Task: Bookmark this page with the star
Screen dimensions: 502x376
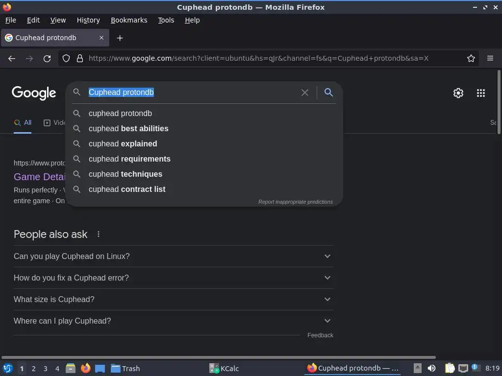Action: 471,59
